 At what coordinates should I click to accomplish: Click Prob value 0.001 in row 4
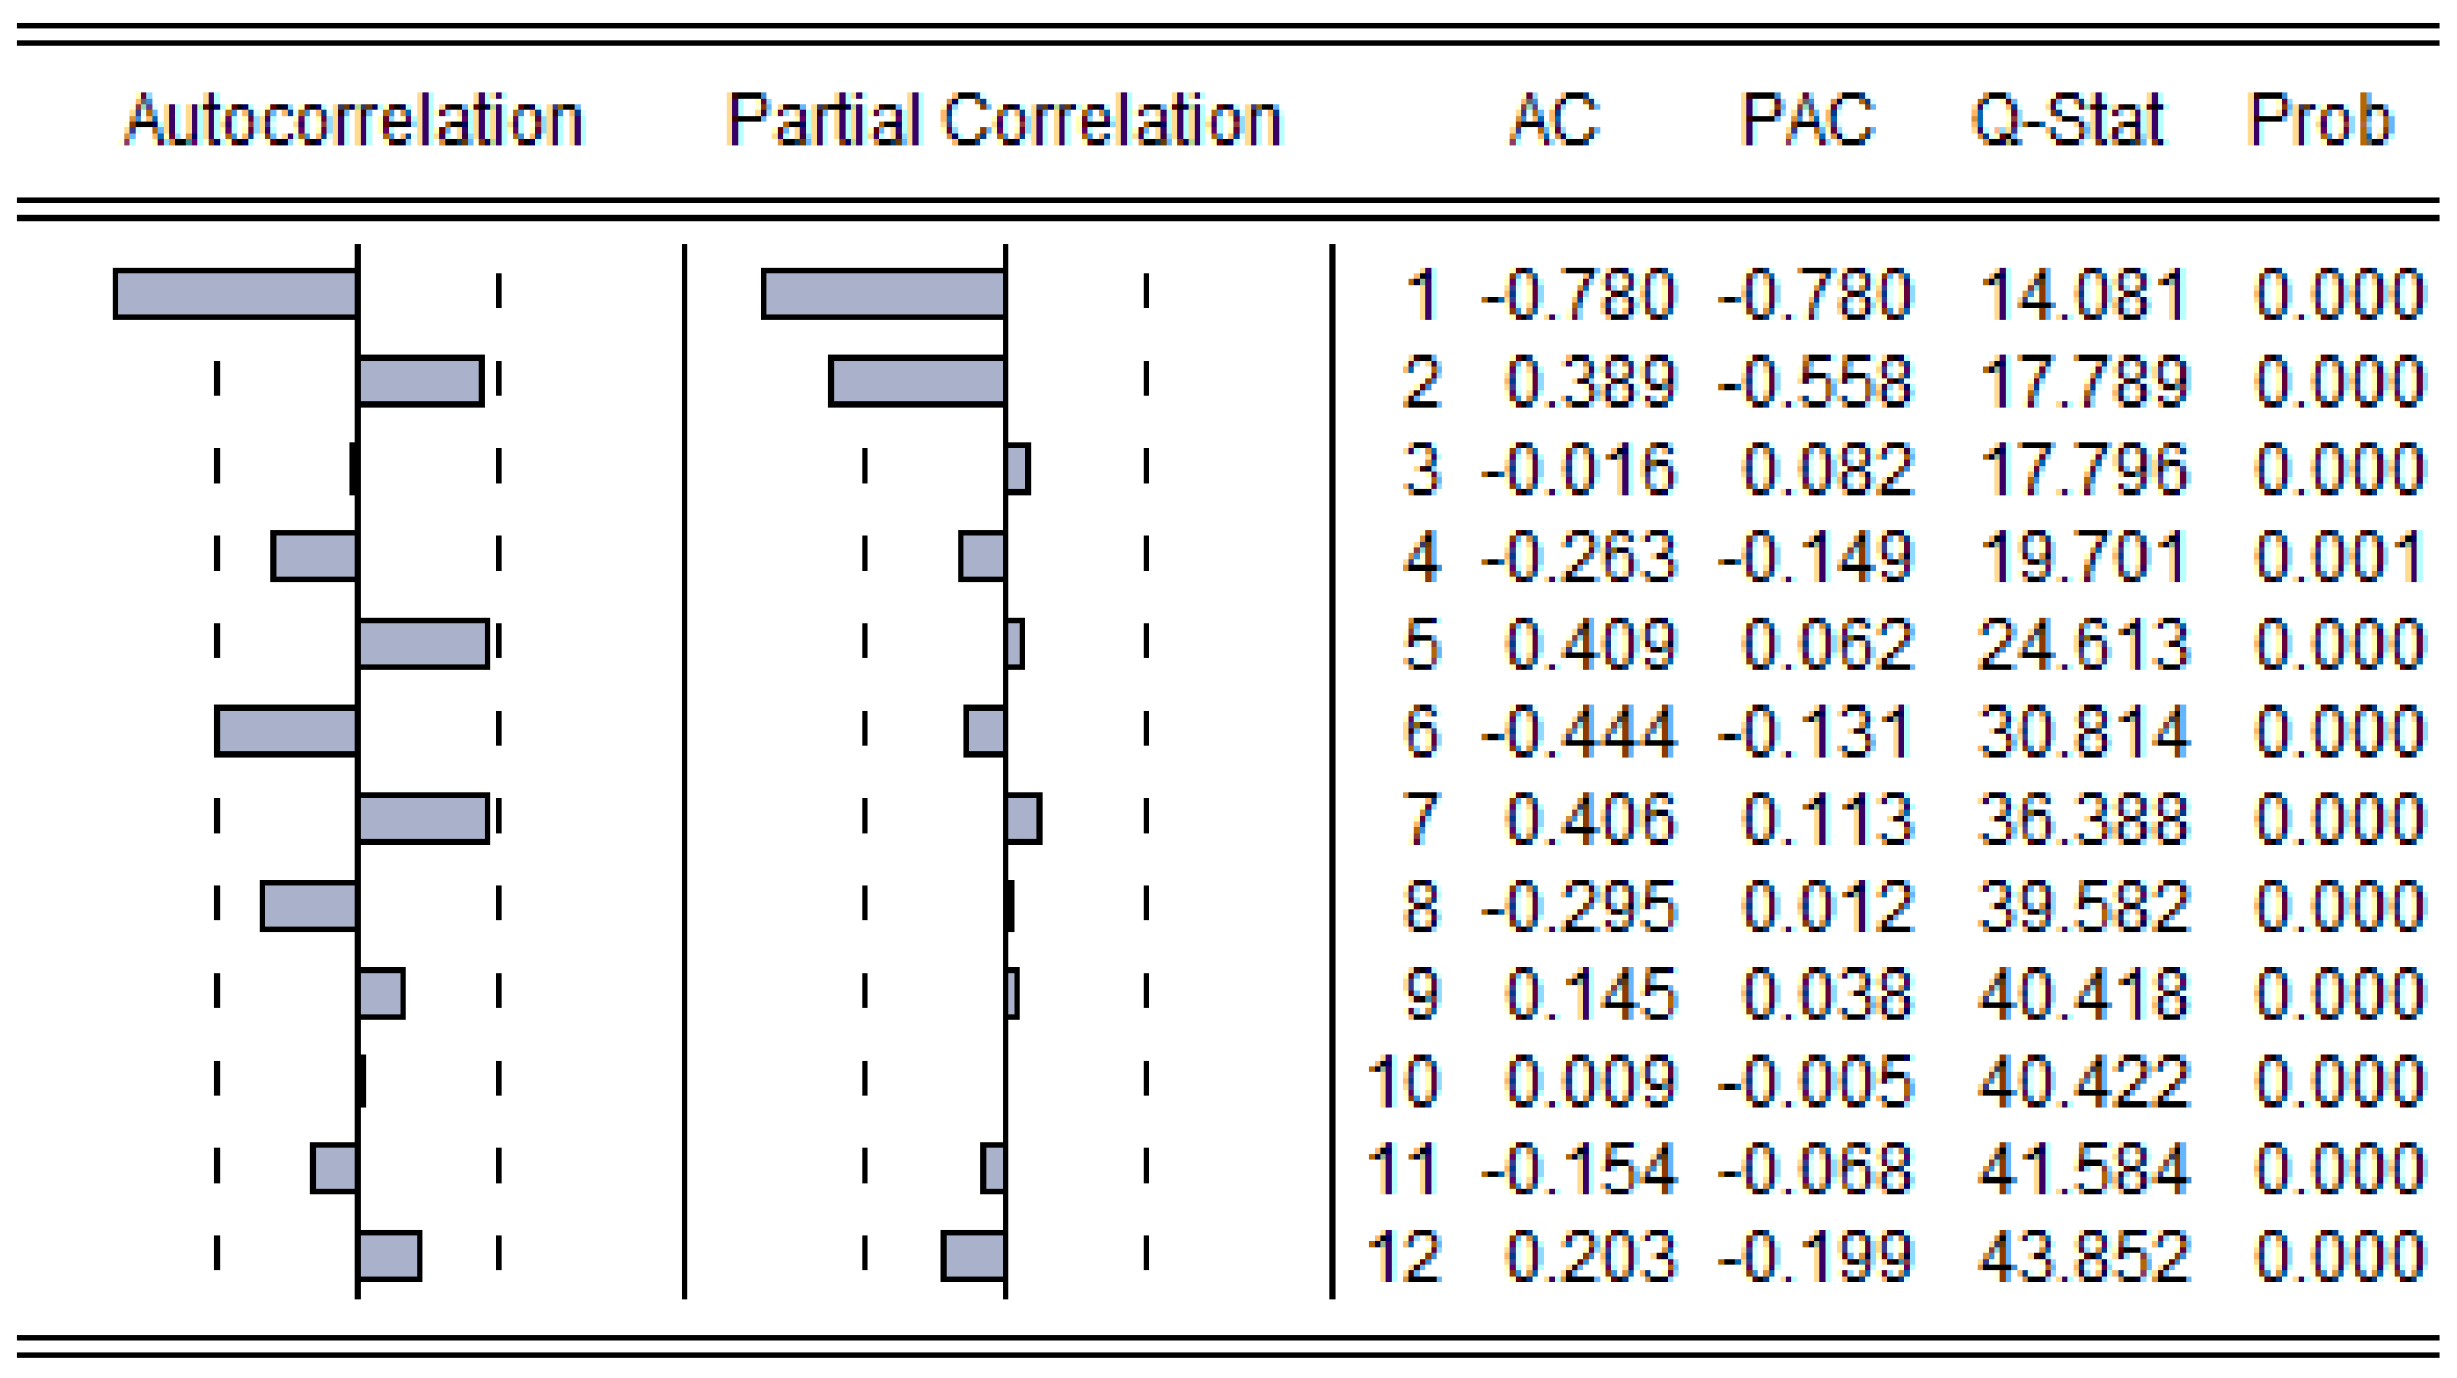[2339, 557]
